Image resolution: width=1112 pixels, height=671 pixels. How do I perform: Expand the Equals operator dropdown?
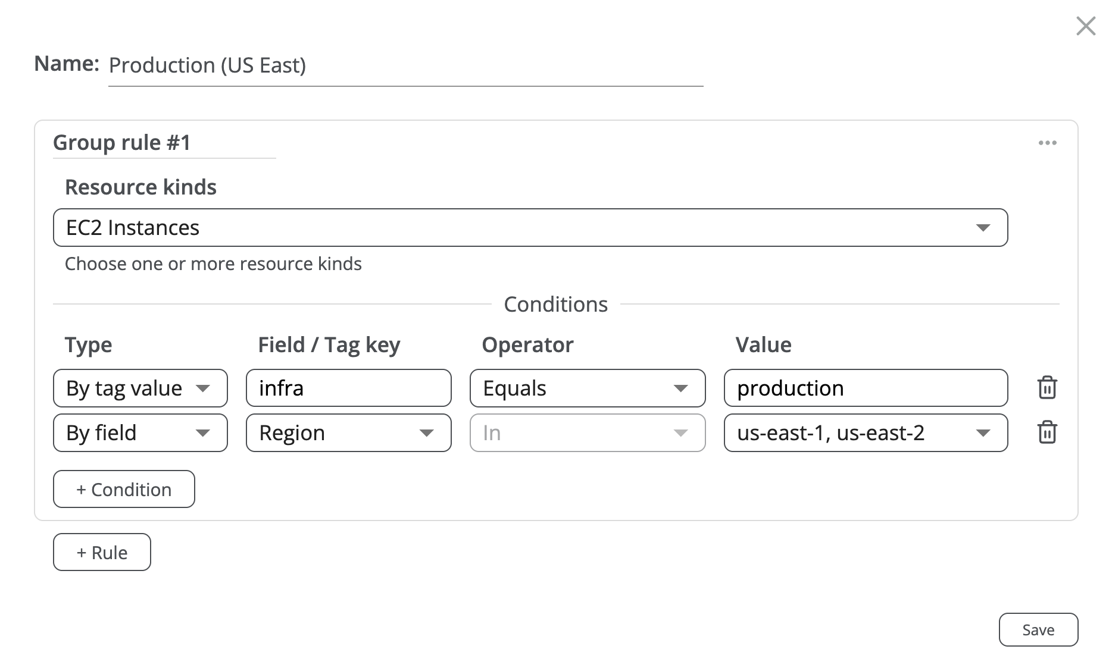pos(587,388)
